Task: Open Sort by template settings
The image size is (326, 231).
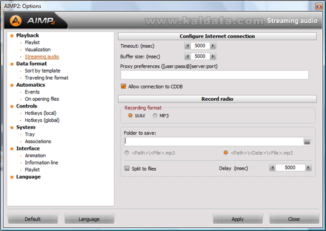Action: point(42,71)
